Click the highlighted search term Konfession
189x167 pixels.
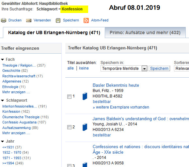click(x=72, y=9)
